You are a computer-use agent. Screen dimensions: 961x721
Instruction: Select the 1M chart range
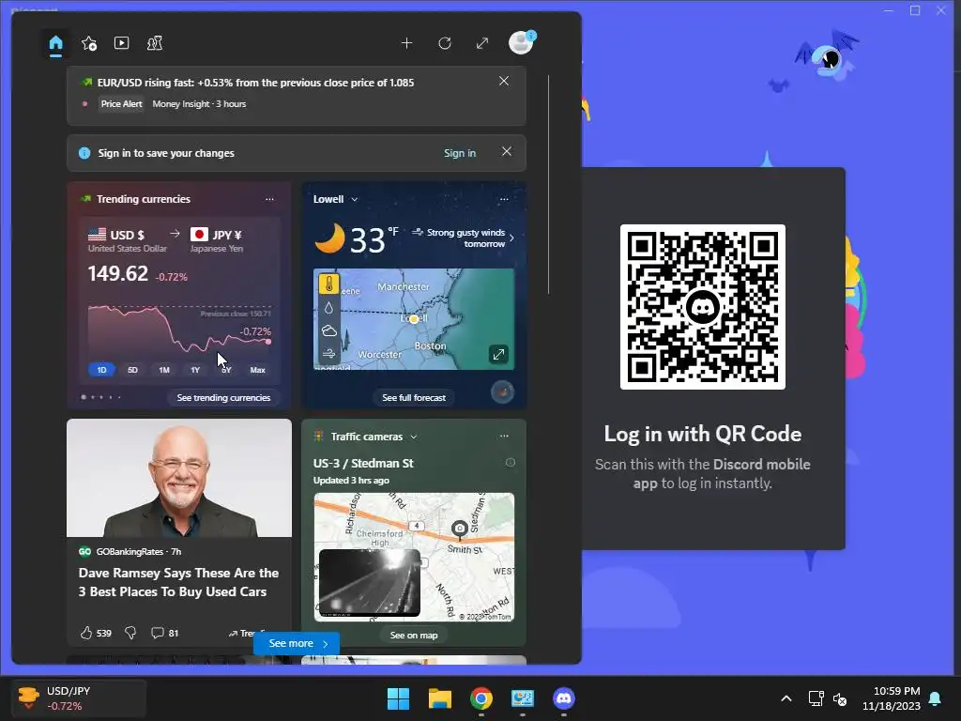(163, 370)
